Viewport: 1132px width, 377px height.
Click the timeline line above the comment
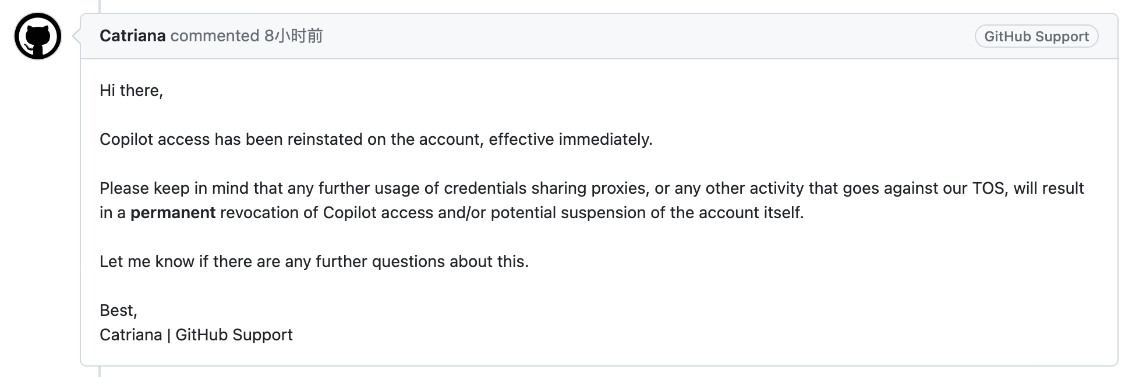pyautogui.click(x=100, y=6)
